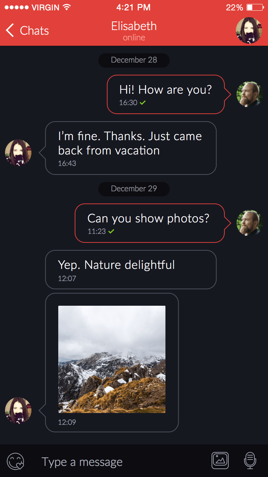The image size is (268, 477).
Task: Open the mountain photo thumbnail
Action: [112, 359]
